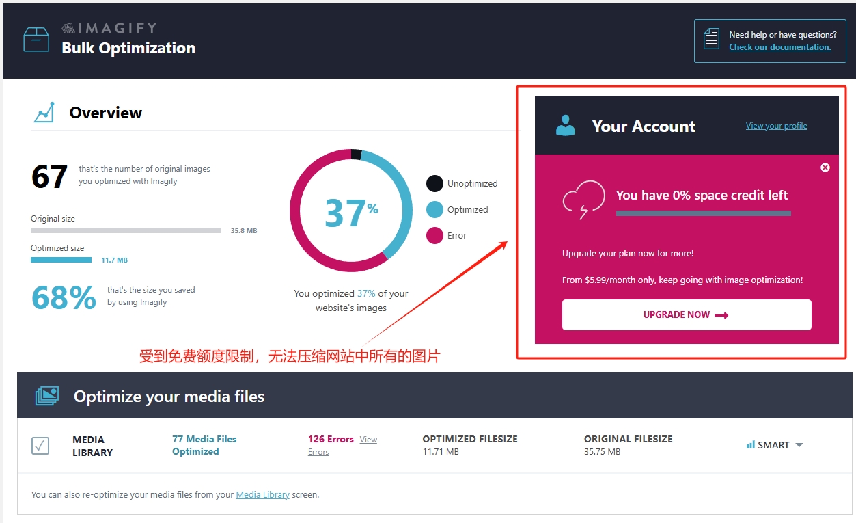The image size is (856, 523).
Task: Click the space credit progress bar
Action: pos(704,213)
